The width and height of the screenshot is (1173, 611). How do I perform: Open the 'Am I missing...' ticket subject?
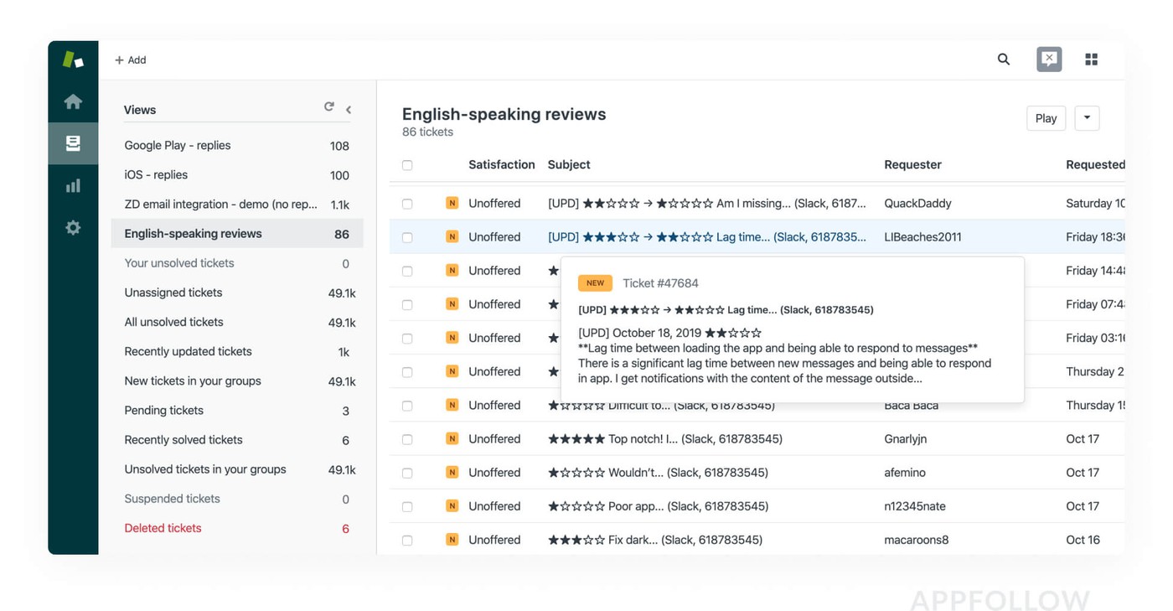707,203
